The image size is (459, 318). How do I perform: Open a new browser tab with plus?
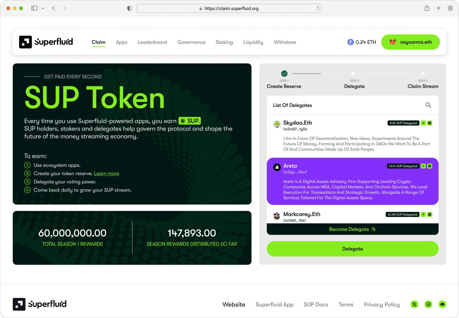(x=439, y=8)
